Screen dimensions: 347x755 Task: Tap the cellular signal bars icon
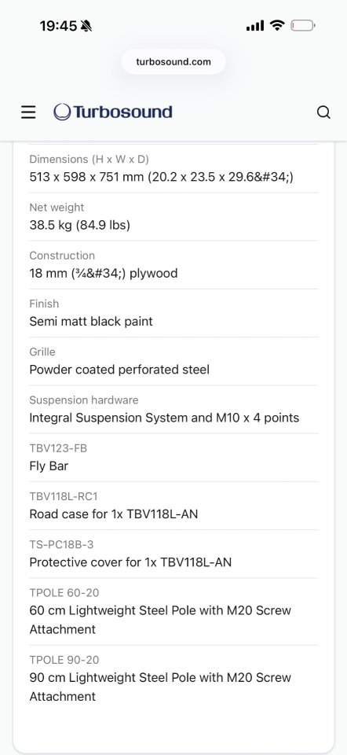pyautogui.click(x=255, y=25)
